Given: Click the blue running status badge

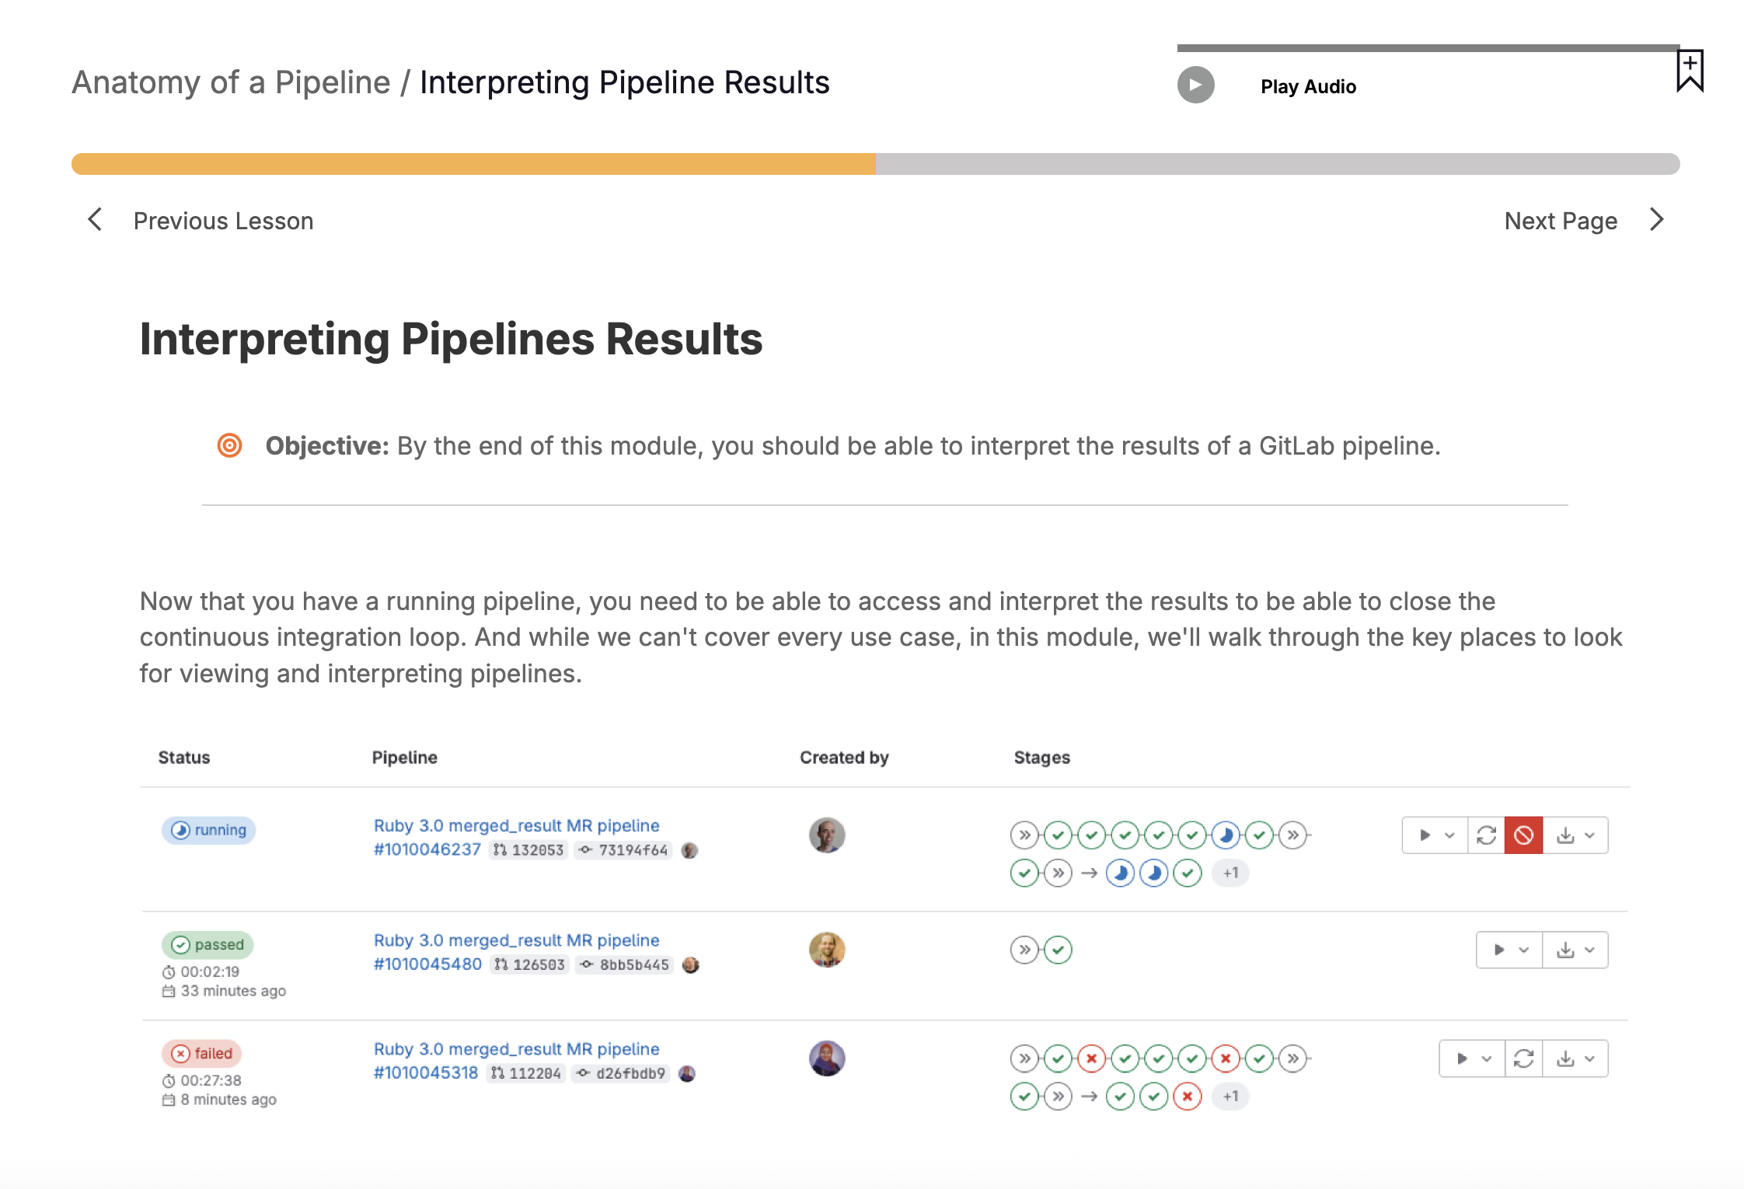Looking at the screenshot, I should [208, 830].
